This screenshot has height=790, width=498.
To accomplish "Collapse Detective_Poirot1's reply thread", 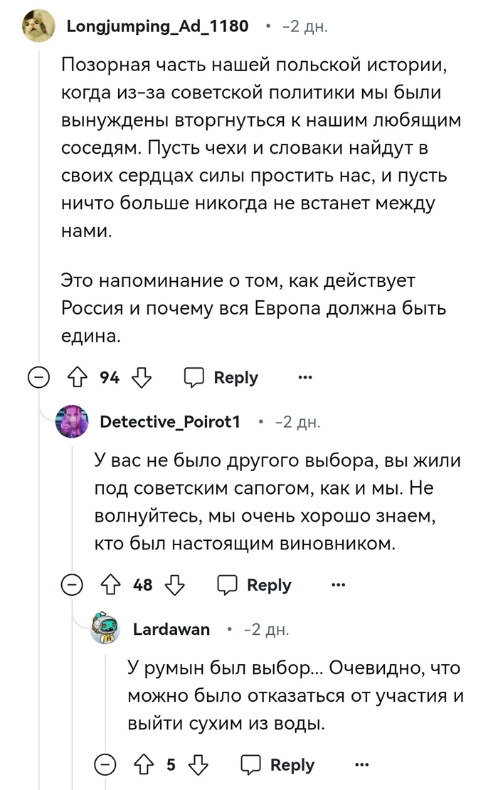I will coord(71,585).
